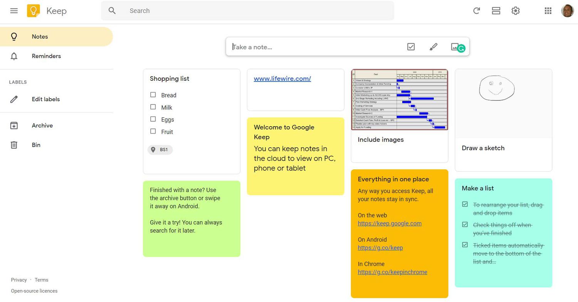The width and height of the screenshot is (578, 302).
Task: Open Notes in the sidebar
Action: (56, 37)
